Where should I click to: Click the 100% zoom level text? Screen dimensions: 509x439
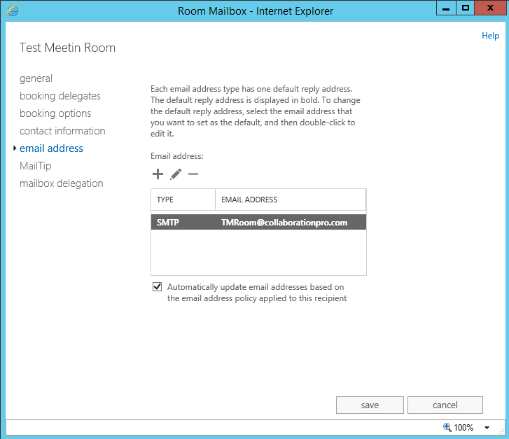tap(463, 427)
